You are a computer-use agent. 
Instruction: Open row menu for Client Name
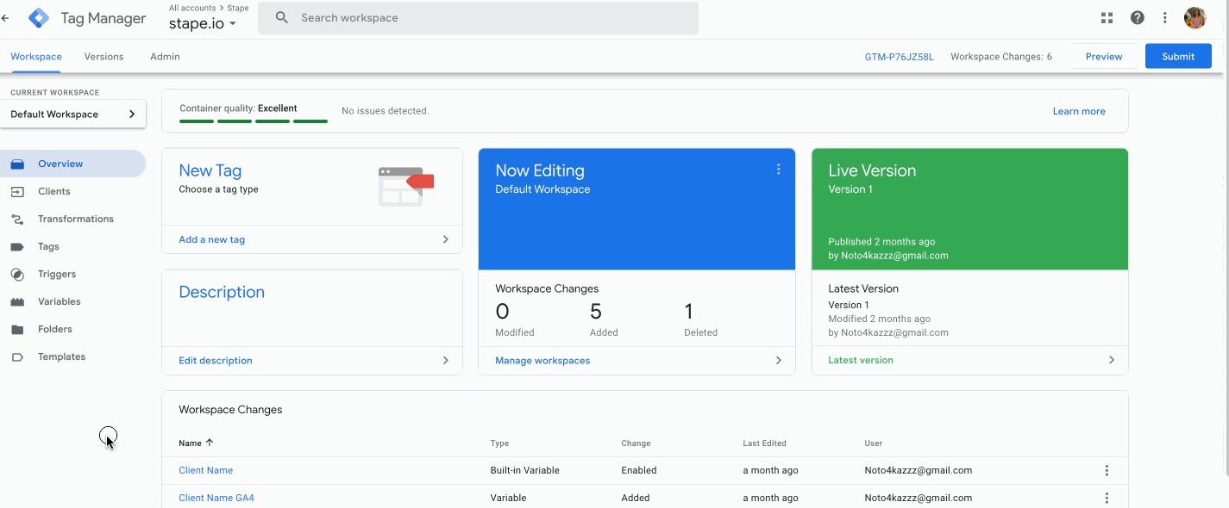point(1107,470)
